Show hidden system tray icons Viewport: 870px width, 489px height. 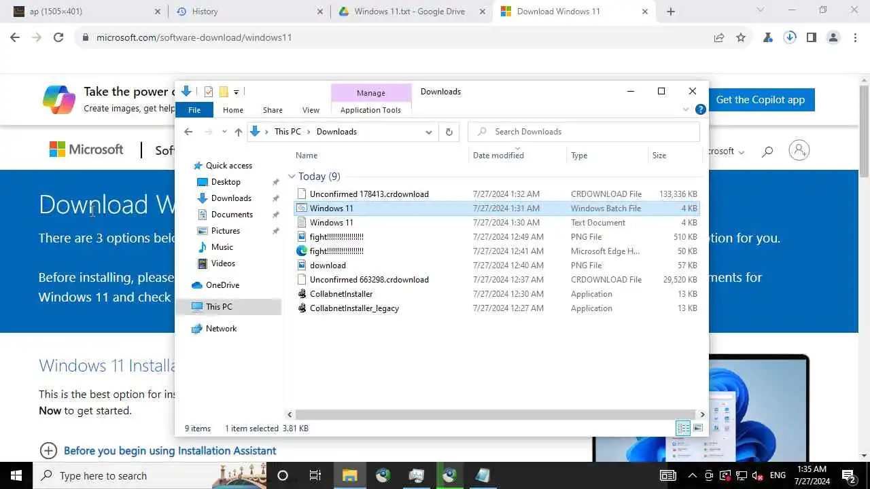pyautogui.click(x=693, y=475)
